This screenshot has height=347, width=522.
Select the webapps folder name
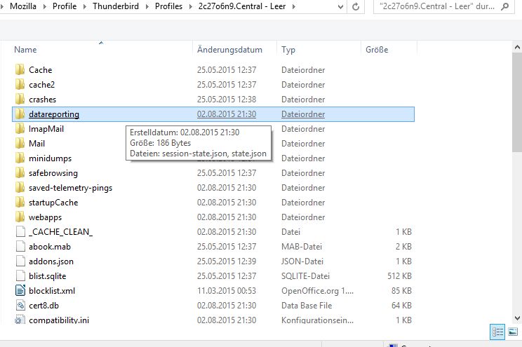click(x=46, y=217)
